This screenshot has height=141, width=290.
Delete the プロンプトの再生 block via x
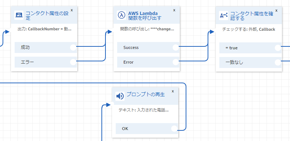(x=173, y=91)
